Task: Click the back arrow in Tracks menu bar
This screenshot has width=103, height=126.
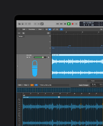Action: (x=19, y=29)
